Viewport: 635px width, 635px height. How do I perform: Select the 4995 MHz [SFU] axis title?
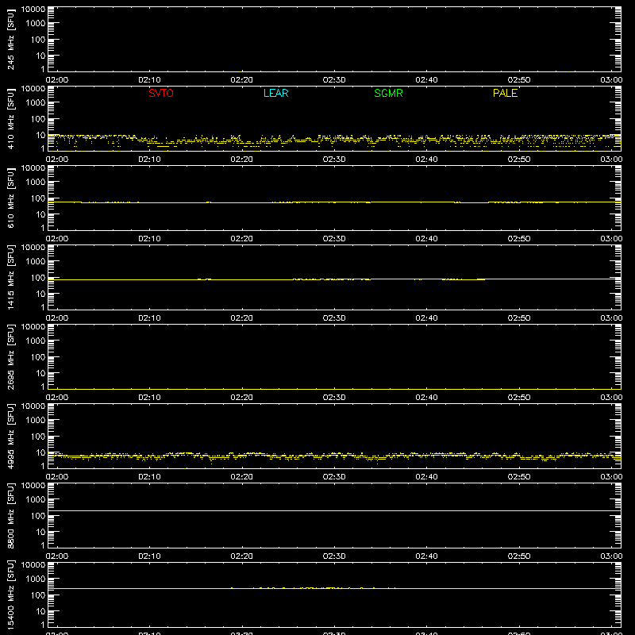coord(11,436)
